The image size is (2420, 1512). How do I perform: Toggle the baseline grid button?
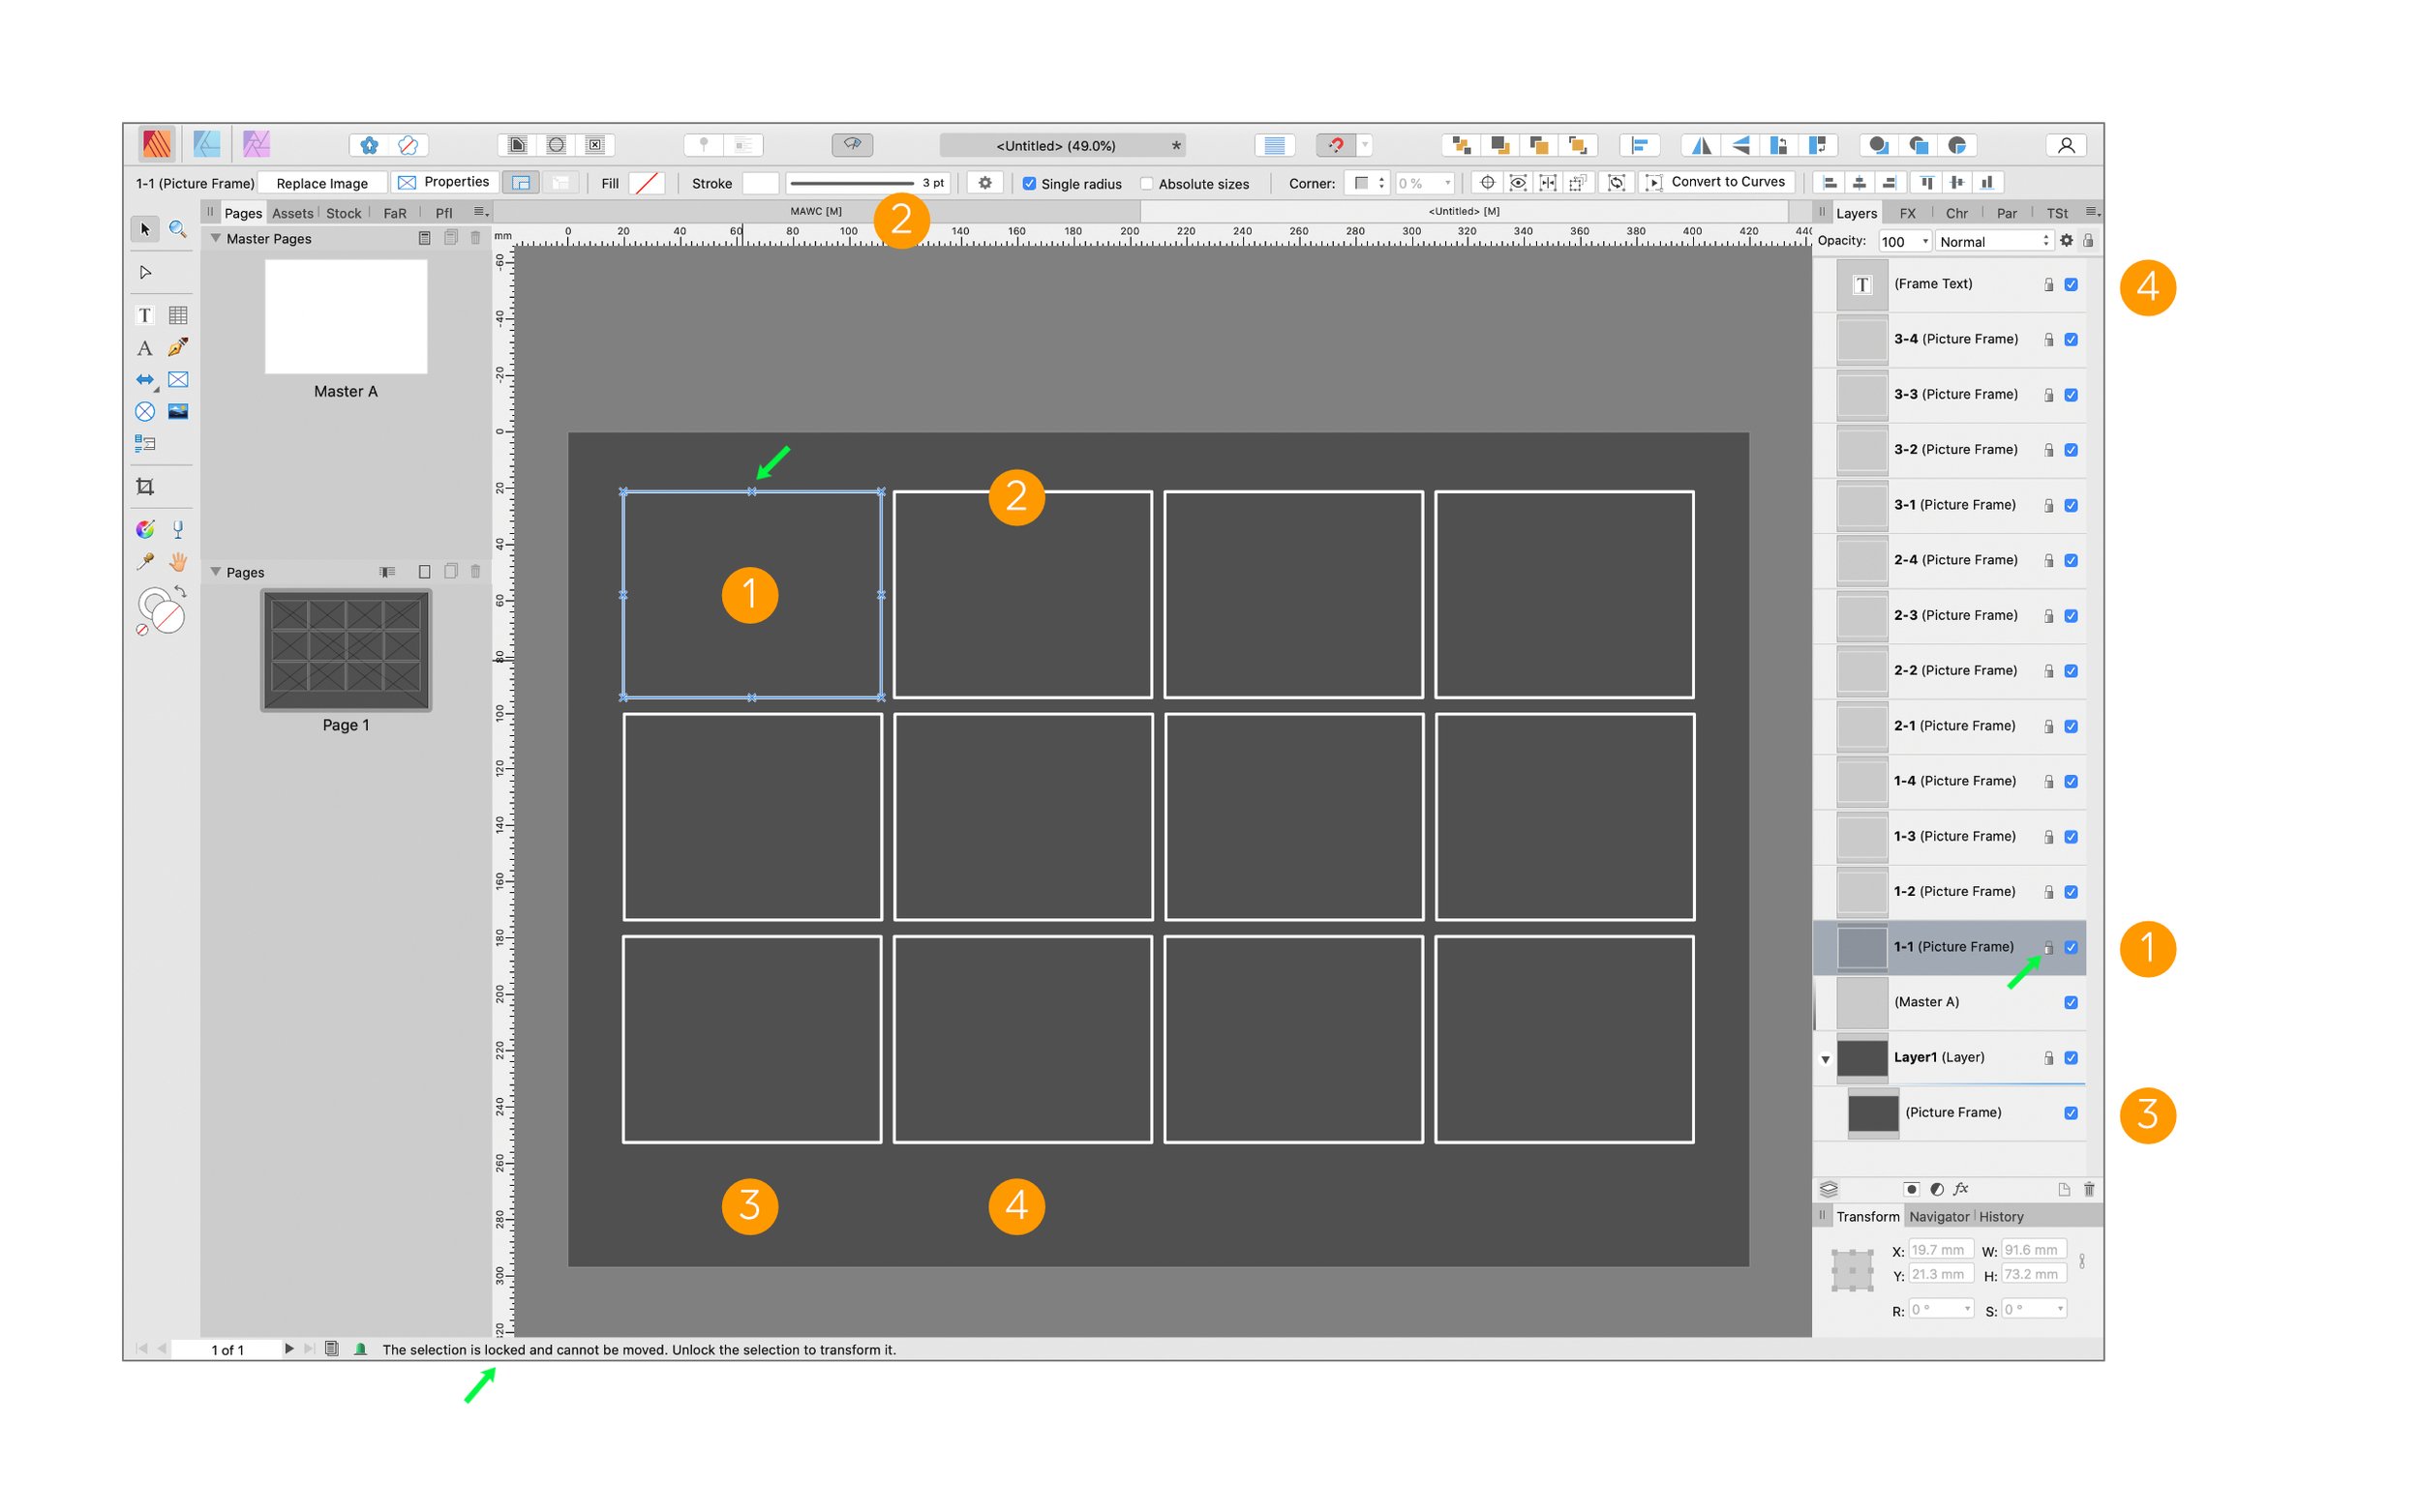point(1275,145)
